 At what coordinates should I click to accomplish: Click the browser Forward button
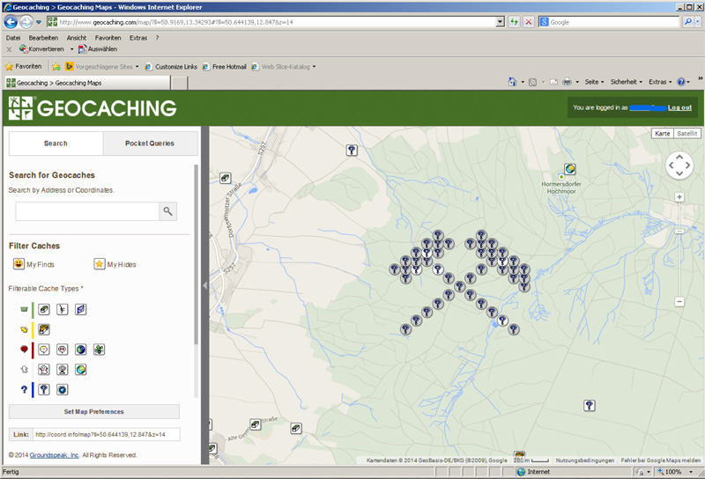coord(26,21)
